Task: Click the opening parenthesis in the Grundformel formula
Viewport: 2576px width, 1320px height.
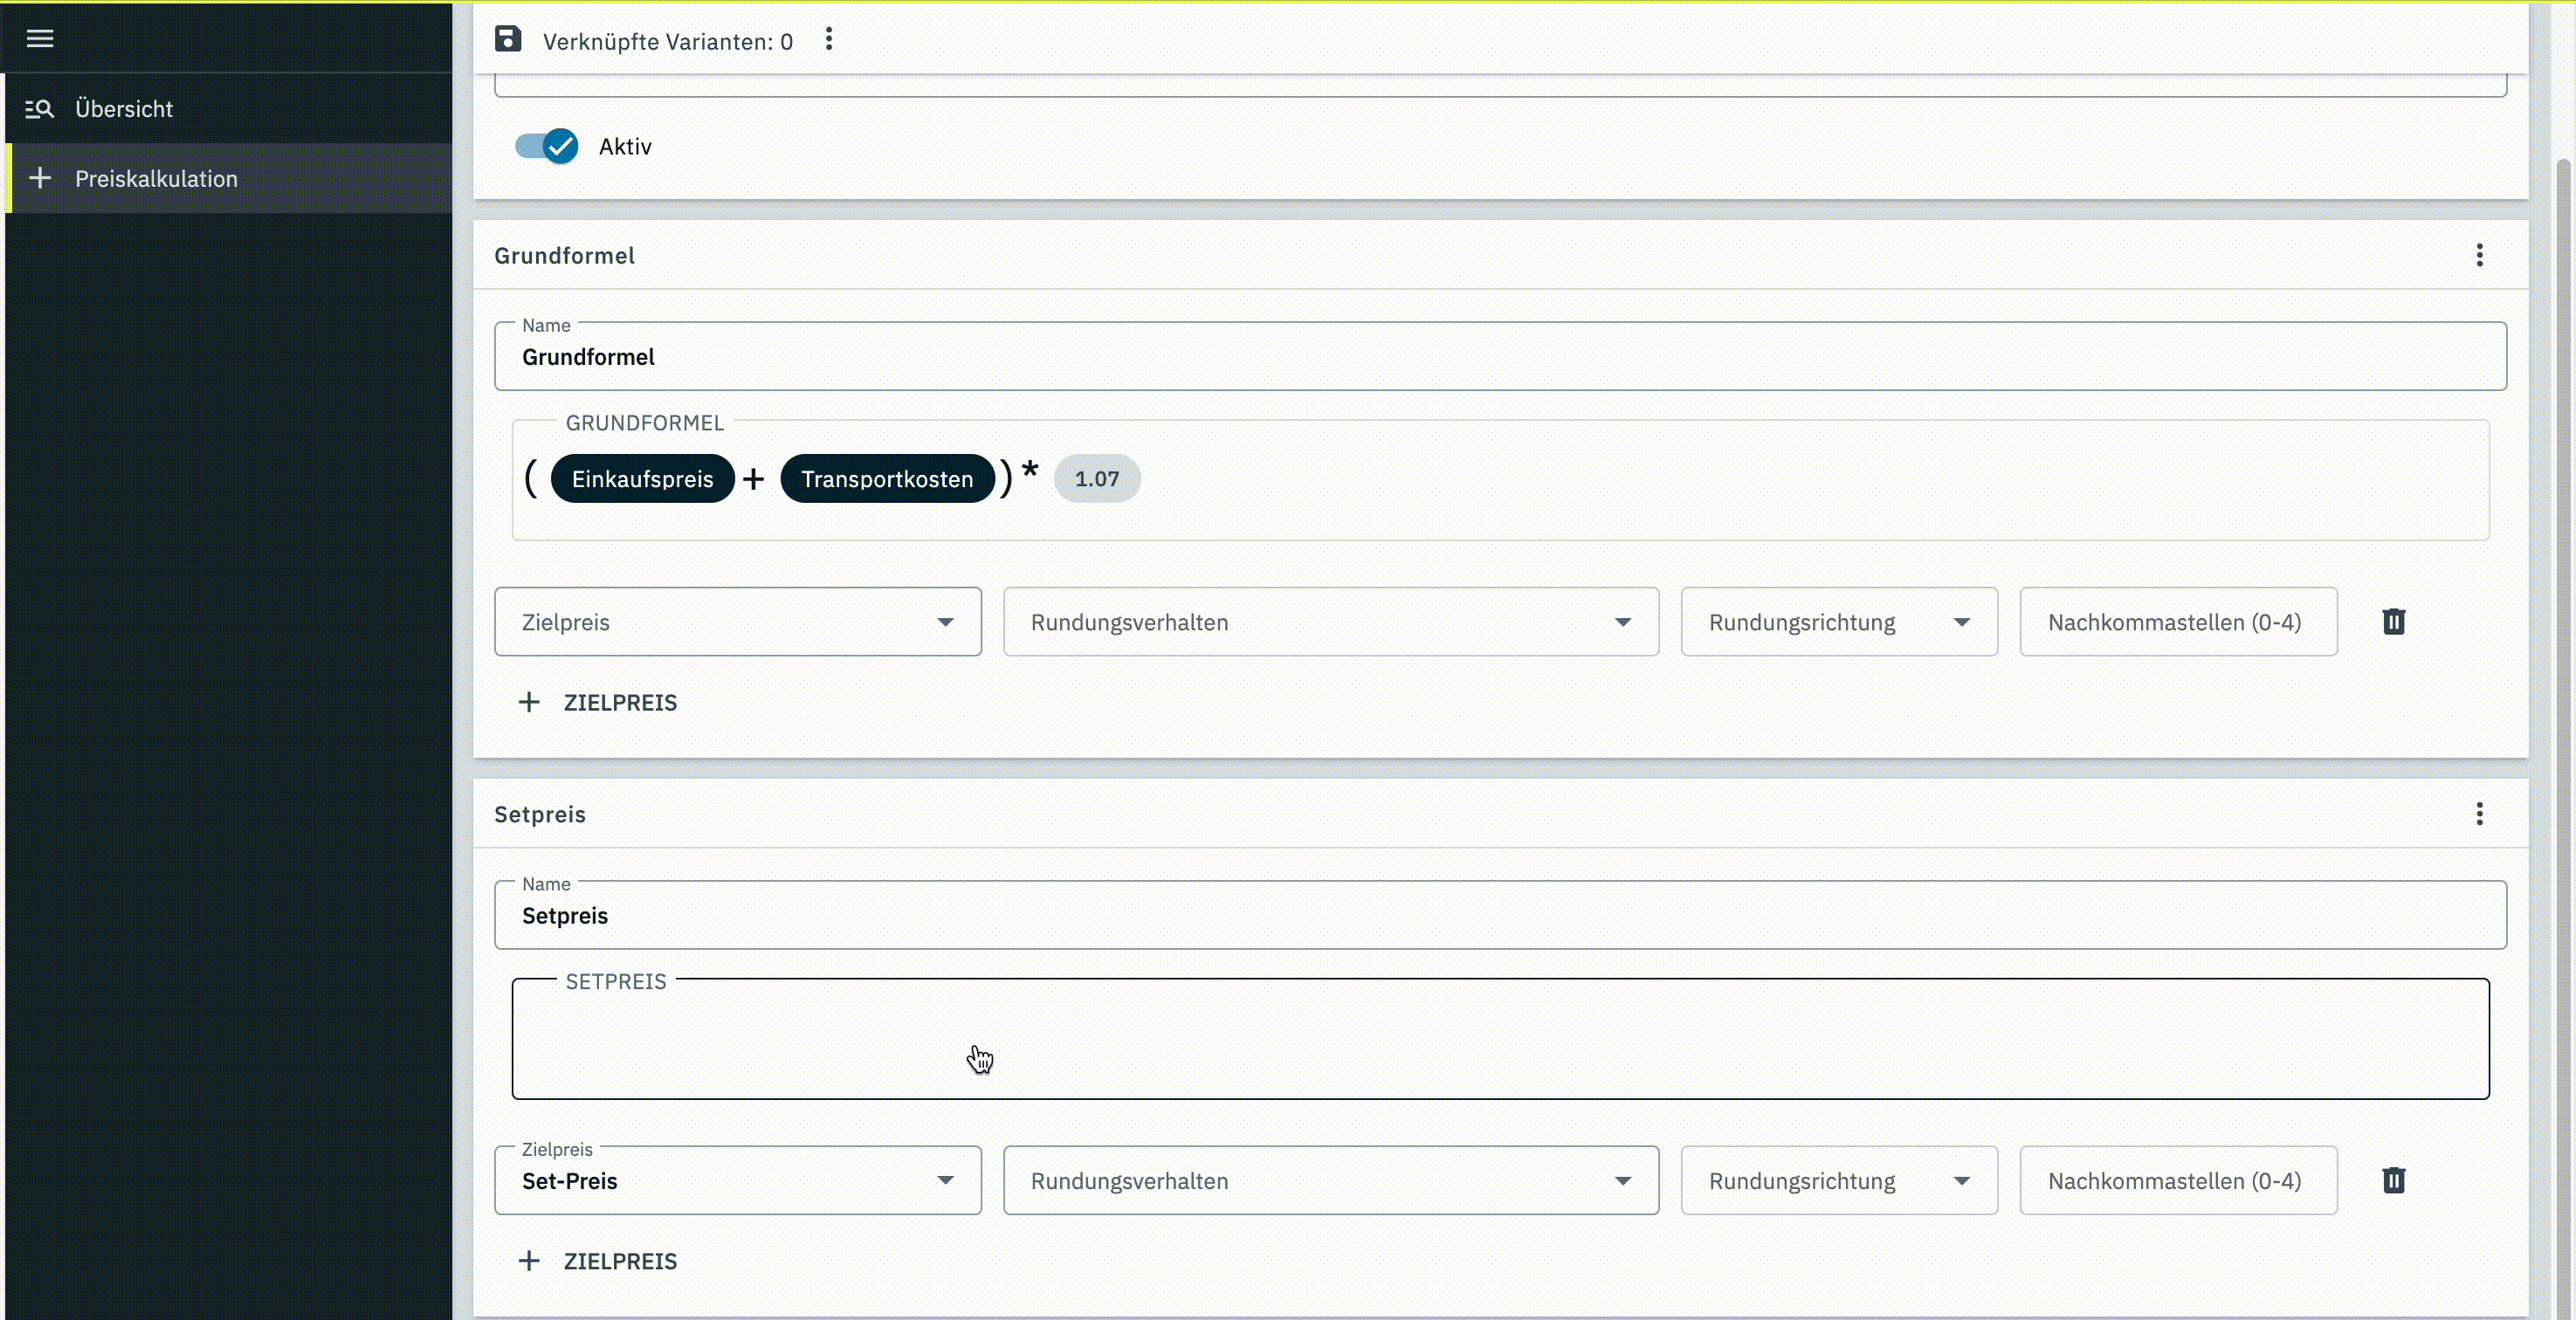Action: [x=531, y=478]
